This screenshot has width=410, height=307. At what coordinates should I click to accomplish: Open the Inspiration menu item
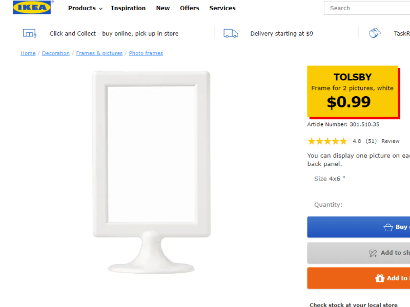click(128, 8)
